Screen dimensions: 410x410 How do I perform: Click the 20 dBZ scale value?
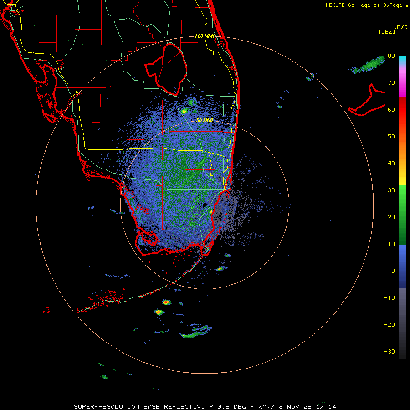pyautogui.click(x=391, y=217)
